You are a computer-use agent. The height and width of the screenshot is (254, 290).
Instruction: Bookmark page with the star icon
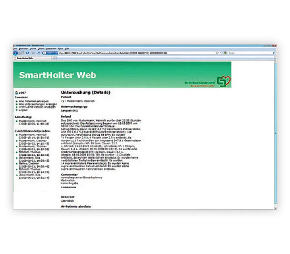(x=217, y=53)
